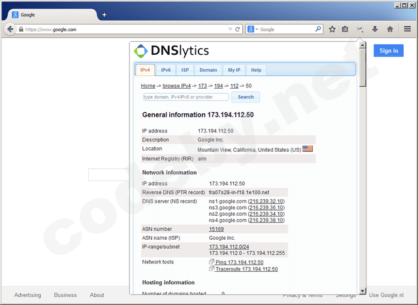Click the address bar URL text
This screenshot has width=418, height=305.
click(x=51, y=29)
